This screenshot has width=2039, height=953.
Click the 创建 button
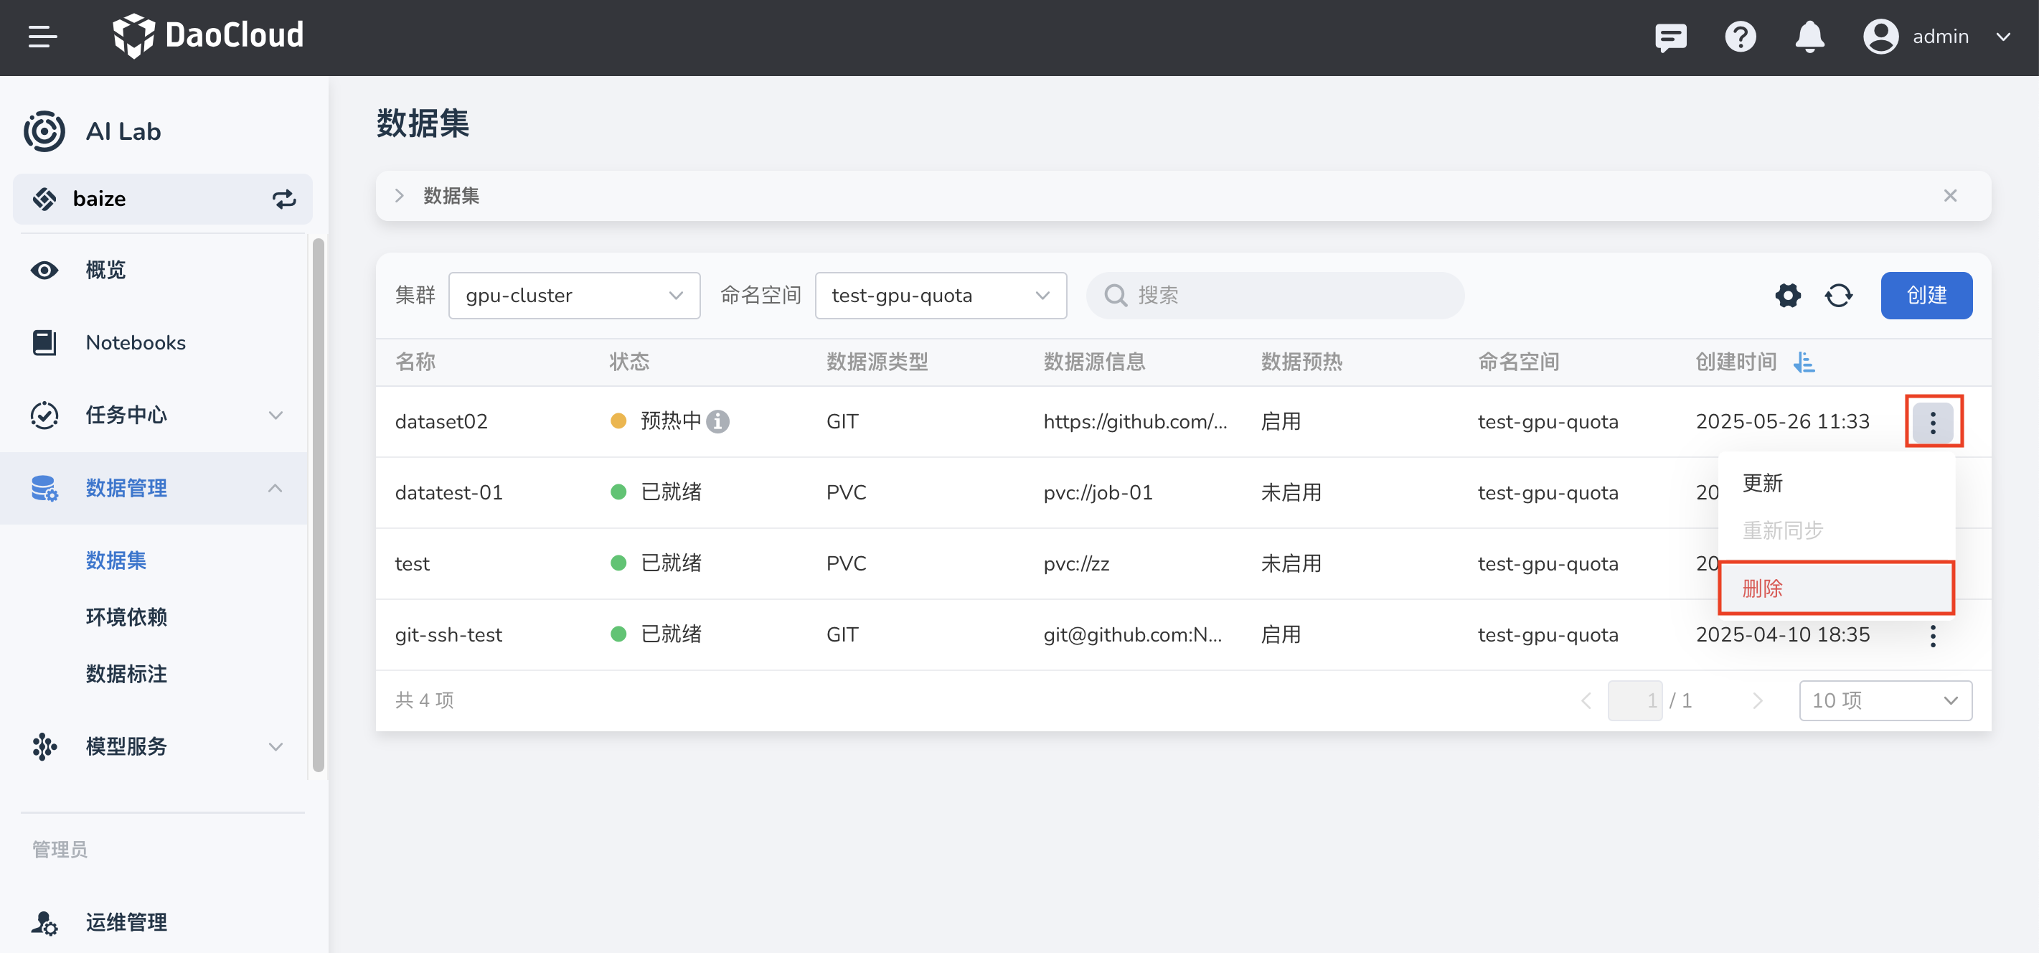(x=1926, y=295)
